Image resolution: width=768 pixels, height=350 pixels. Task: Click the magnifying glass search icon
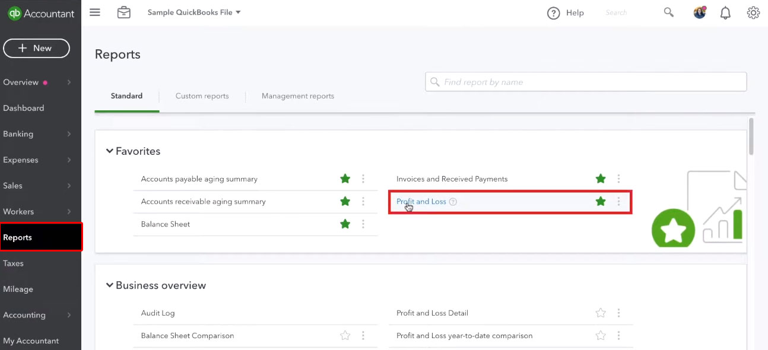pyautogui.click(x=669, y=12)
